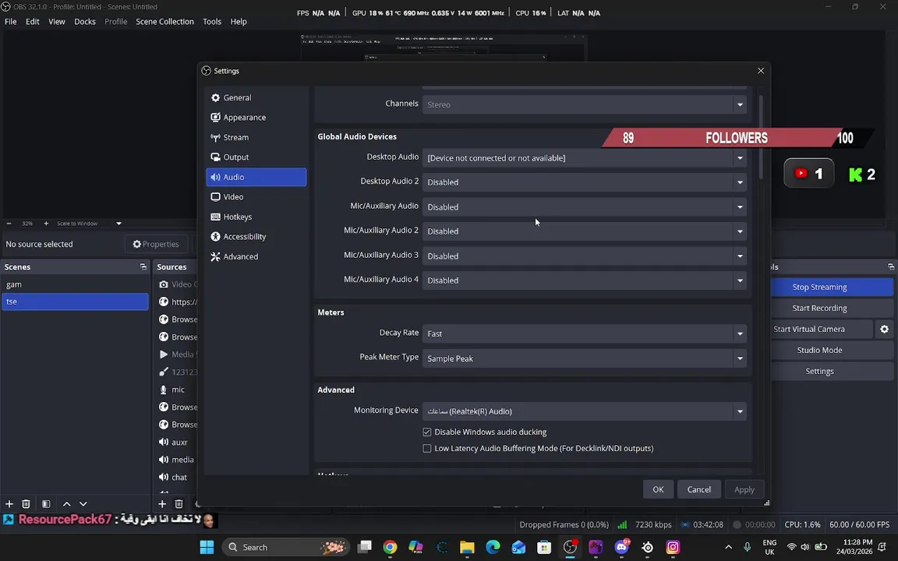
Task: Click the camera icon of the Video source
Action: coord(163,284)
